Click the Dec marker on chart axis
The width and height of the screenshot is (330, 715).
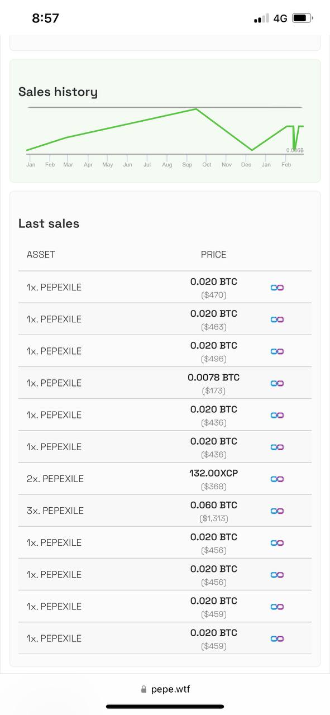[x=246, y=165]
